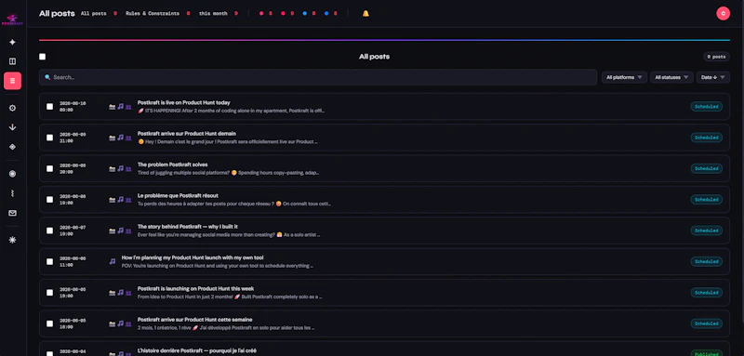Tick checkbox for 'Le problème que Postkraft résout'

(x=50, y=200)
